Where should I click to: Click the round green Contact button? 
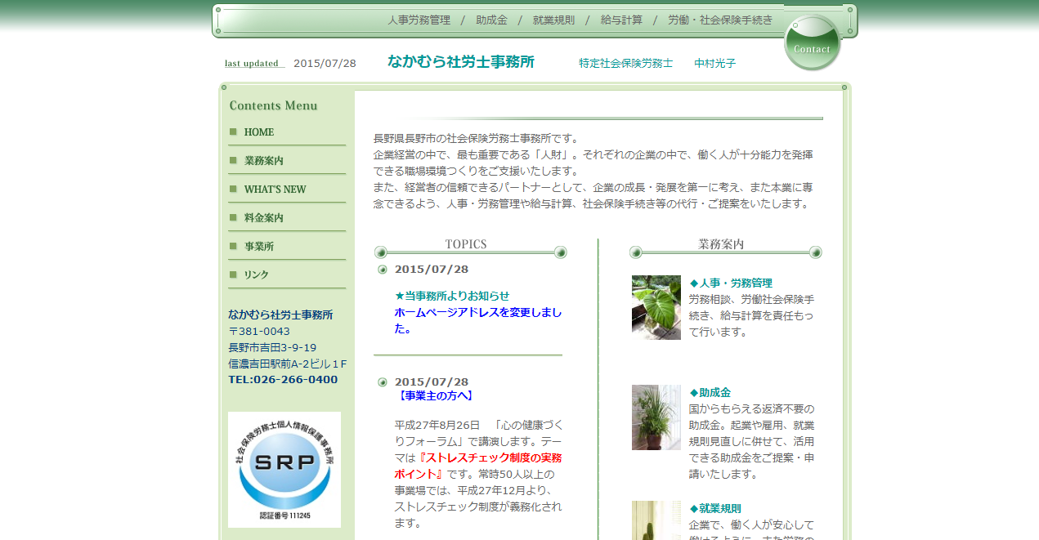click(x=812, y=44)
